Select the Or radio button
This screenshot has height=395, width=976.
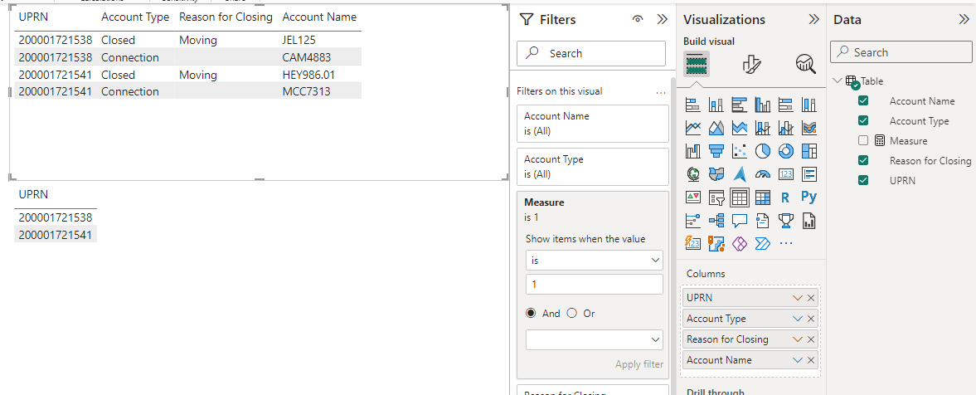(x=572, y=314)
